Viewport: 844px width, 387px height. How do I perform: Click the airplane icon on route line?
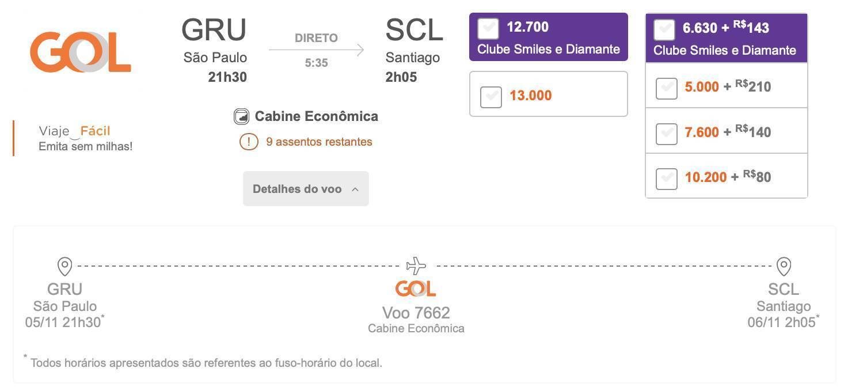point(416,266)
